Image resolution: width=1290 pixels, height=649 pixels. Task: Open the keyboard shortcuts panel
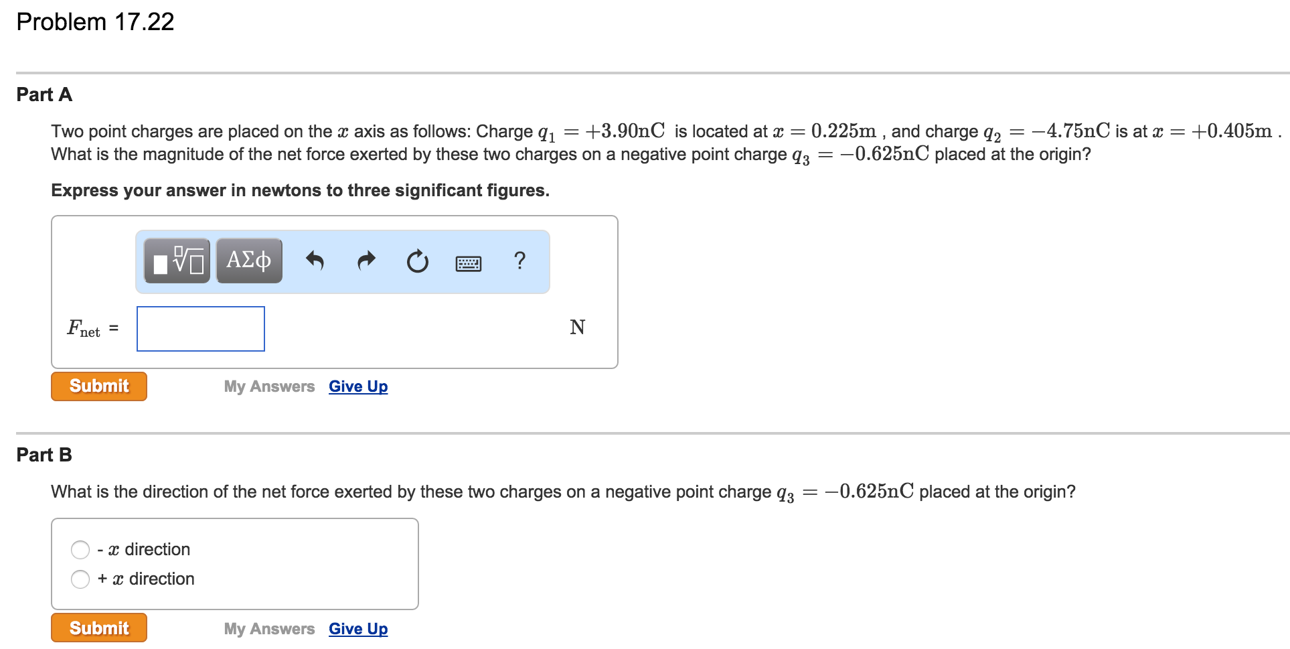(x=469, y=263)
